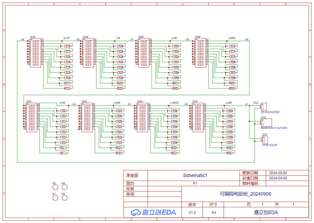Select the SW3 DIP switch symbol

(87, 117)
